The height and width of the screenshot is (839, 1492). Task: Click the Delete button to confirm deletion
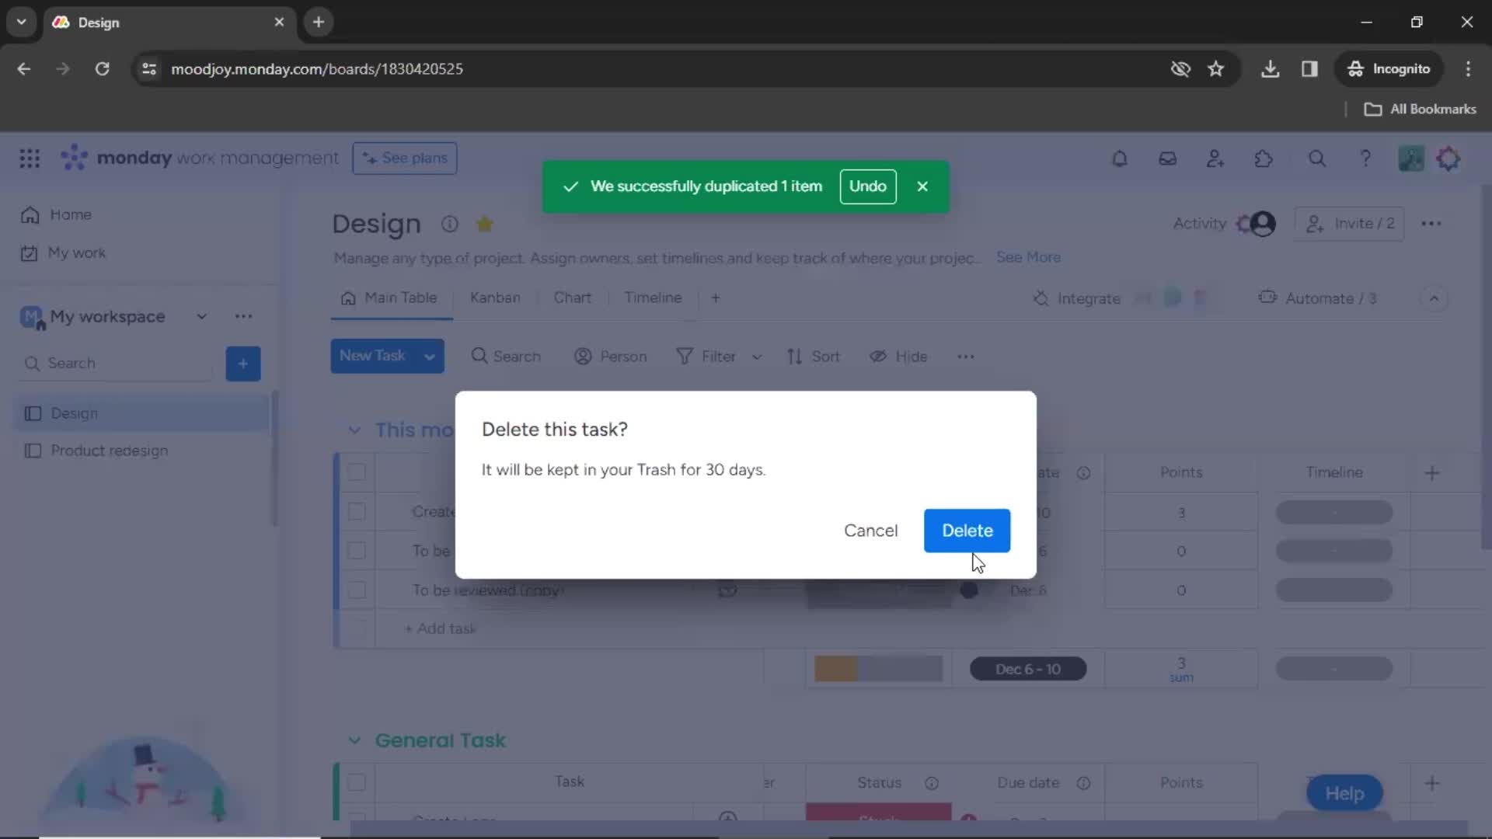[x=967, y=531]
